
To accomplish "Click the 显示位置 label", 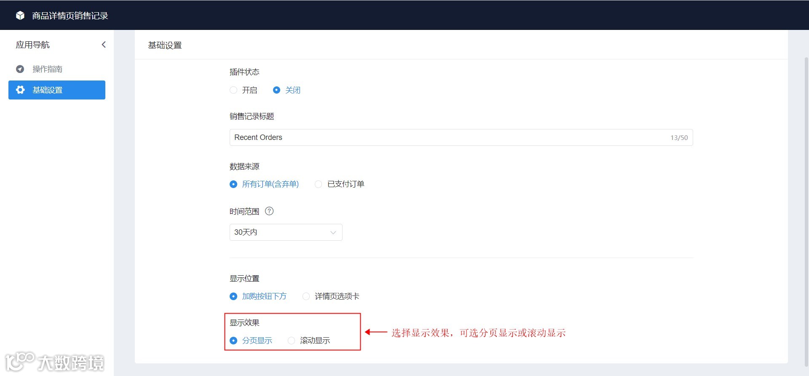I will point(244,279).
